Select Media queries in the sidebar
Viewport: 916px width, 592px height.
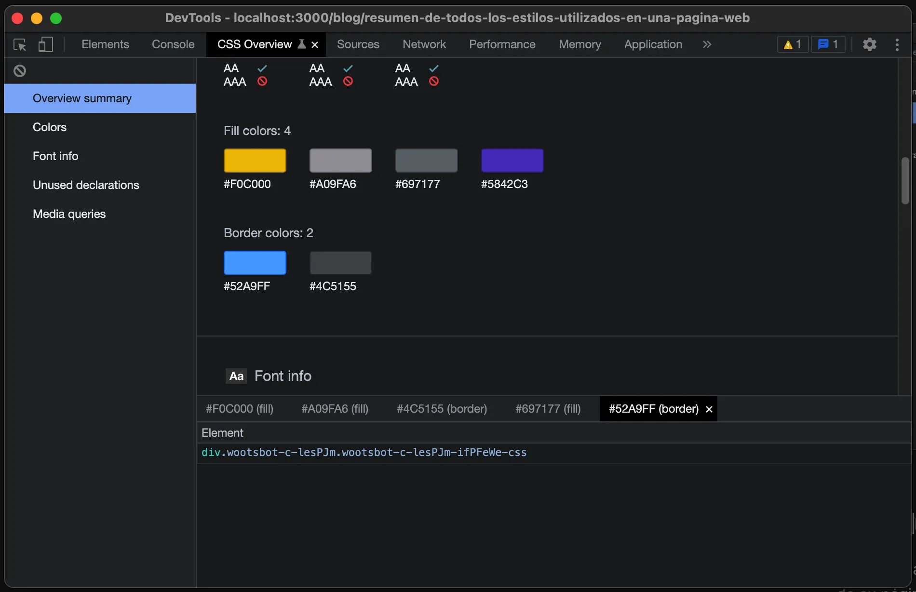tap(68, 214)
